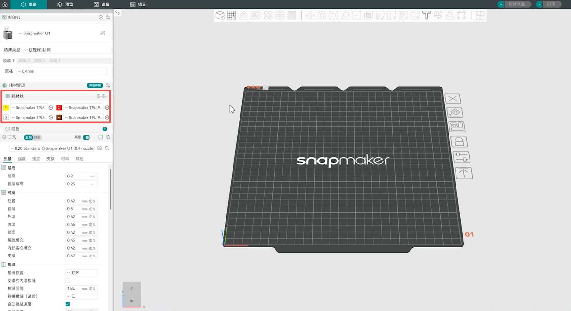Click the plate's settings sliders icon
The height and width of the screenshot is (311, 571).
[x=461, y=157]
